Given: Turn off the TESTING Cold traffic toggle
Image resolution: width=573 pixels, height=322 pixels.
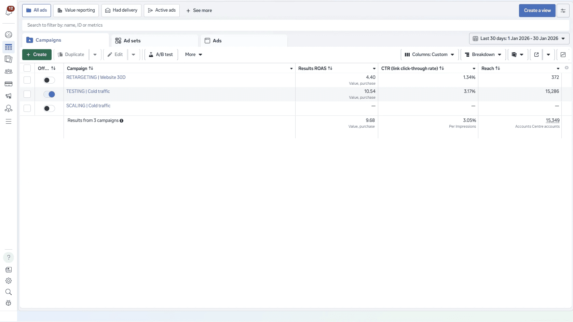Looking at the screenshot, I should coord(49,94).
